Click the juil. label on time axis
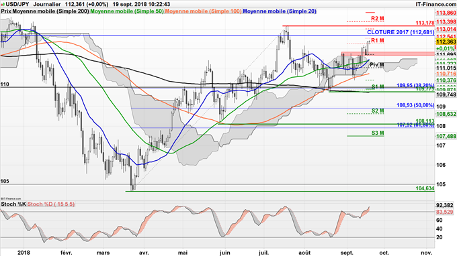This screenshot has width=457, height=256. click(263, 253)
